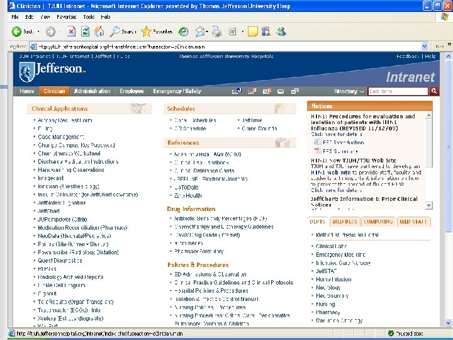
Task: Open the Favorites star toolbar button
Action: (x=157, y=31)
